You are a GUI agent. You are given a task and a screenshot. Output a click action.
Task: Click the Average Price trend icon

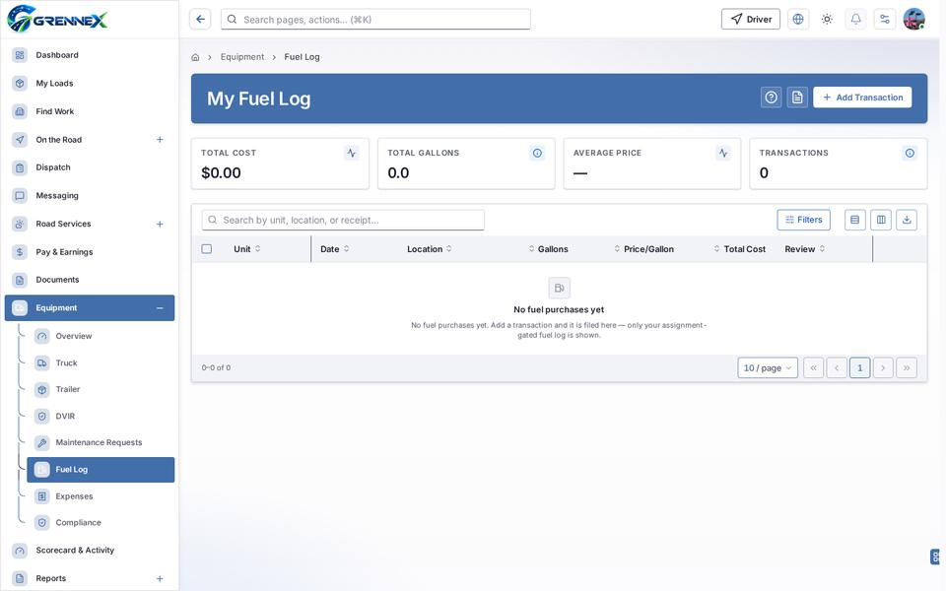pos(723,154)
